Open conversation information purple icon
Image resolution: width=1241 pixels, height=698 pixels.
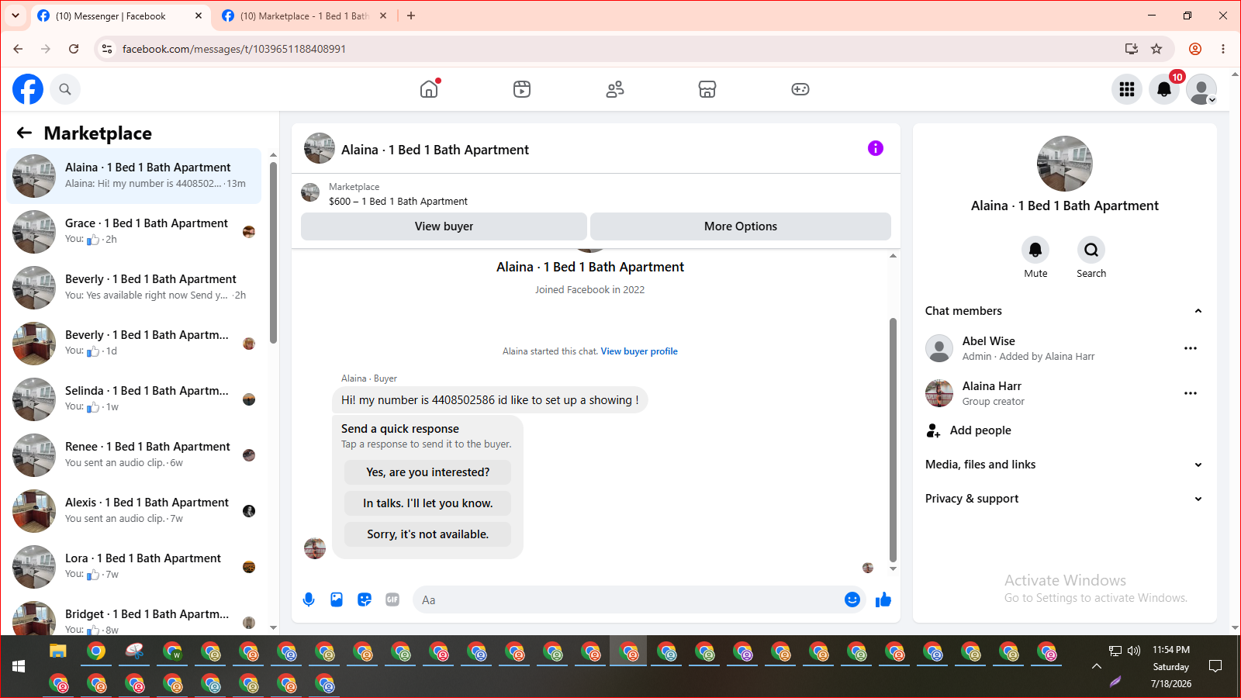click(x=876, y=148)
